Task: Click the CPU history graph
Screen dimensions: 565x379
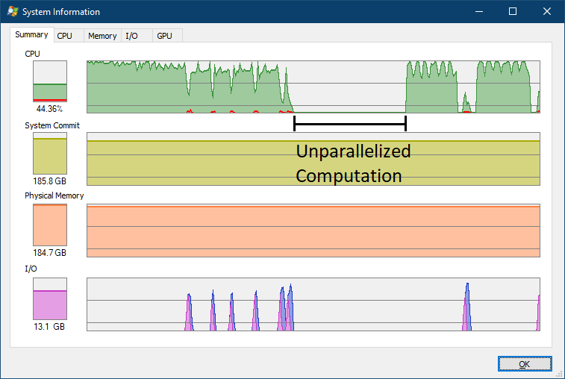Action: (x=313, y=87)
